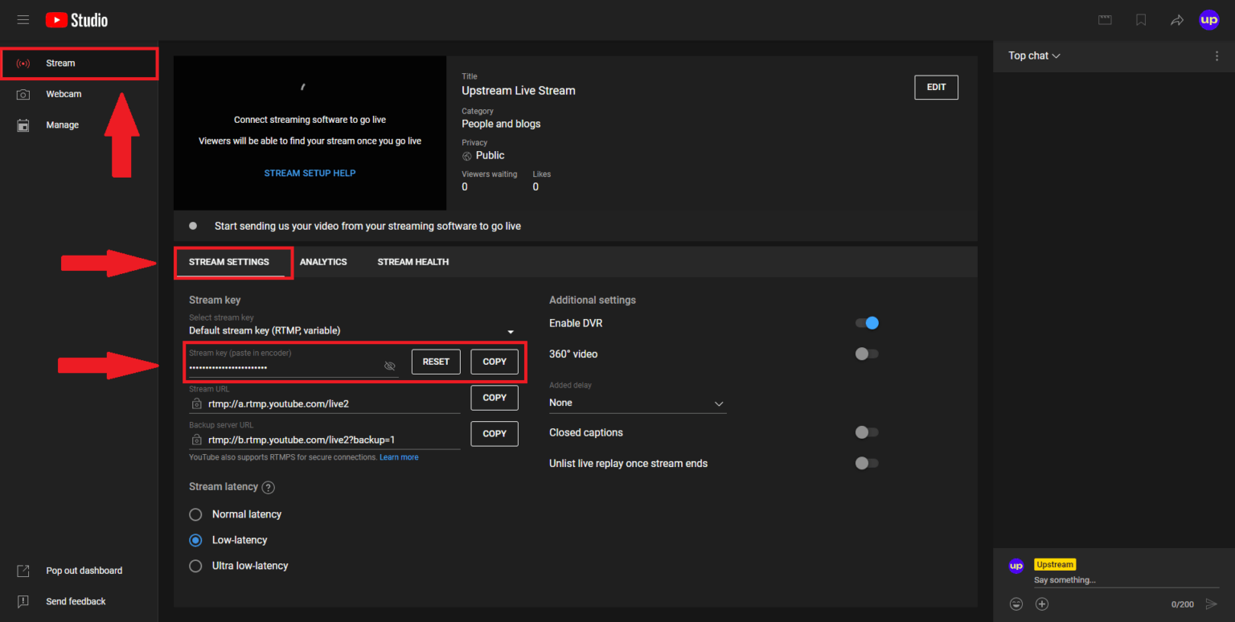Image resolution: width=1235 pixels, height=622 pixels.
Task: Open the Webcam section from the sidebar
Action: (64, 93)
